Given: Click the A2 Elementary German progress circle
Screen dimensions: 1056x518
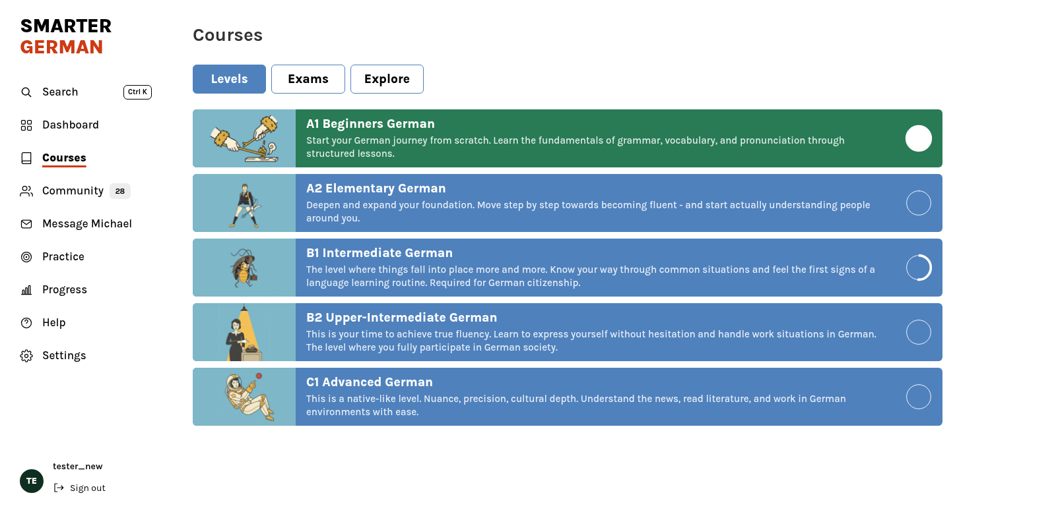Looking at the screenshot, I should click(x=919, y=203).
